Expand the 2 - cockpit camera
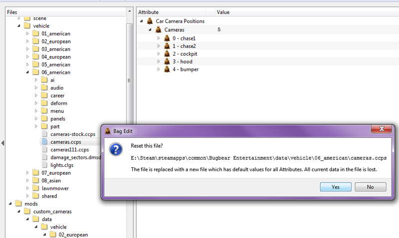Image resolution: width=399 pixels, height=238 pixels. coord(159,54)
